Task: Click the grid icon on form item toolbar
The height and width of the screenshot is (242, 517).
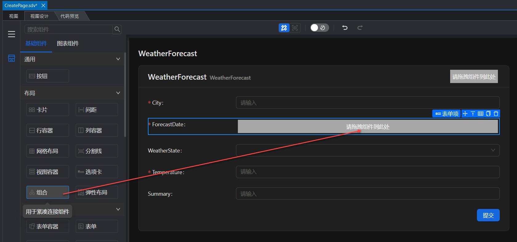Action: (481, 114)
